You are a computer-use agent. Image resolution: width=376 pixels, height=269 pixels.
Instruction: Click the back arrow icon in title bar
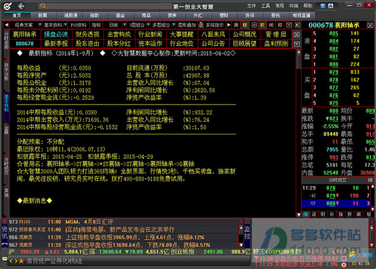point(21,6)
